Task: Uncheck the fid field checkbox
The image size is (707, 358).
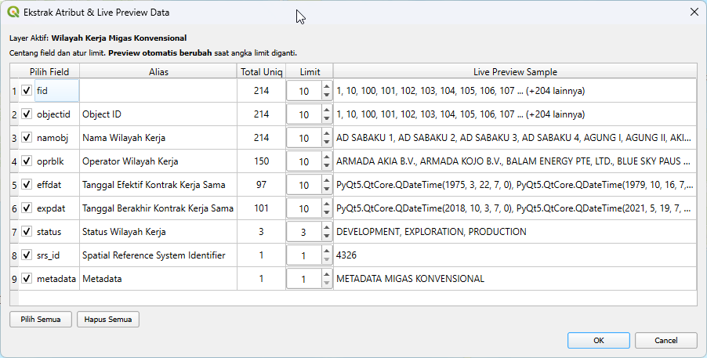Action: point(27,91)
